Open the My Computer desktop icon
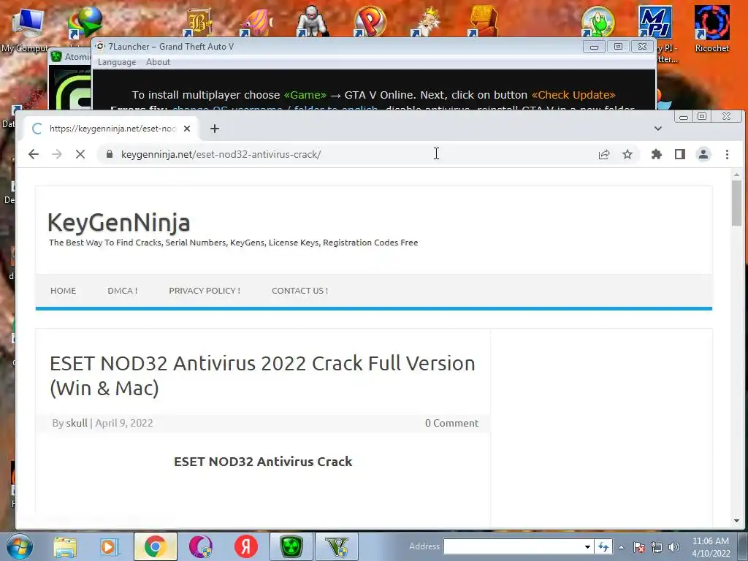 point(28,27)
